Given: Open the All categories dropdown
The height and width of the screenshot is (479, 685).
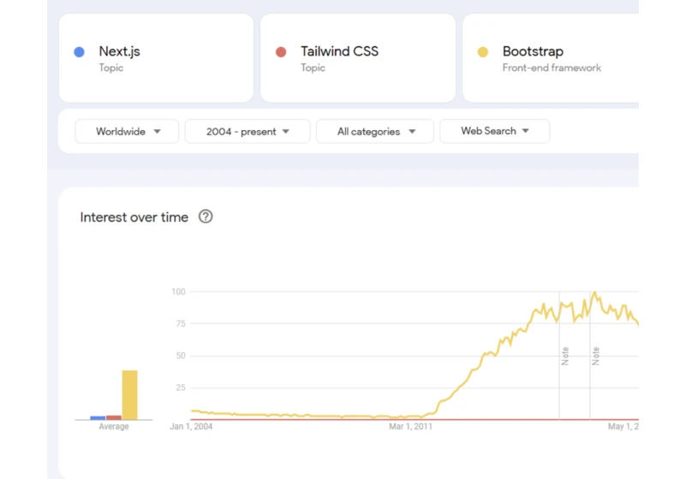Looking at the screenshot, I should pyautogui.click(x=375, y=132).
